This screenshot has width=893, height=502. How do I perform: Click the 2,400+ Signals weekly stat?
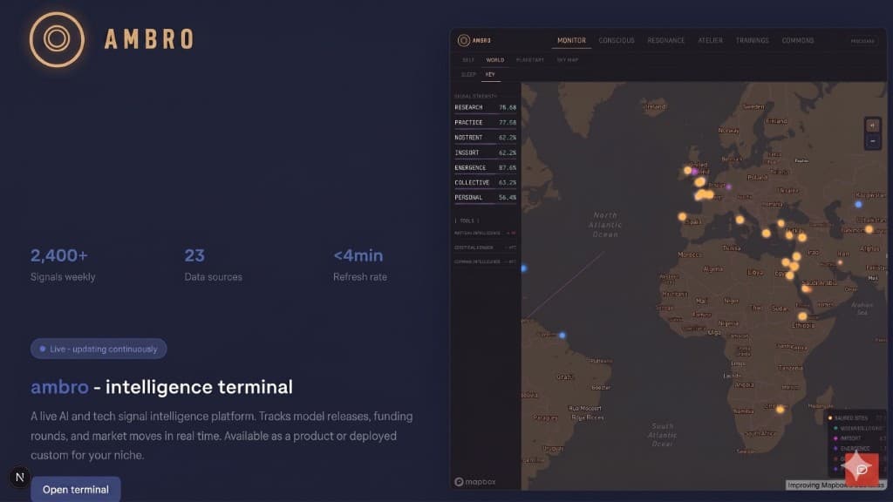[63, 265]
